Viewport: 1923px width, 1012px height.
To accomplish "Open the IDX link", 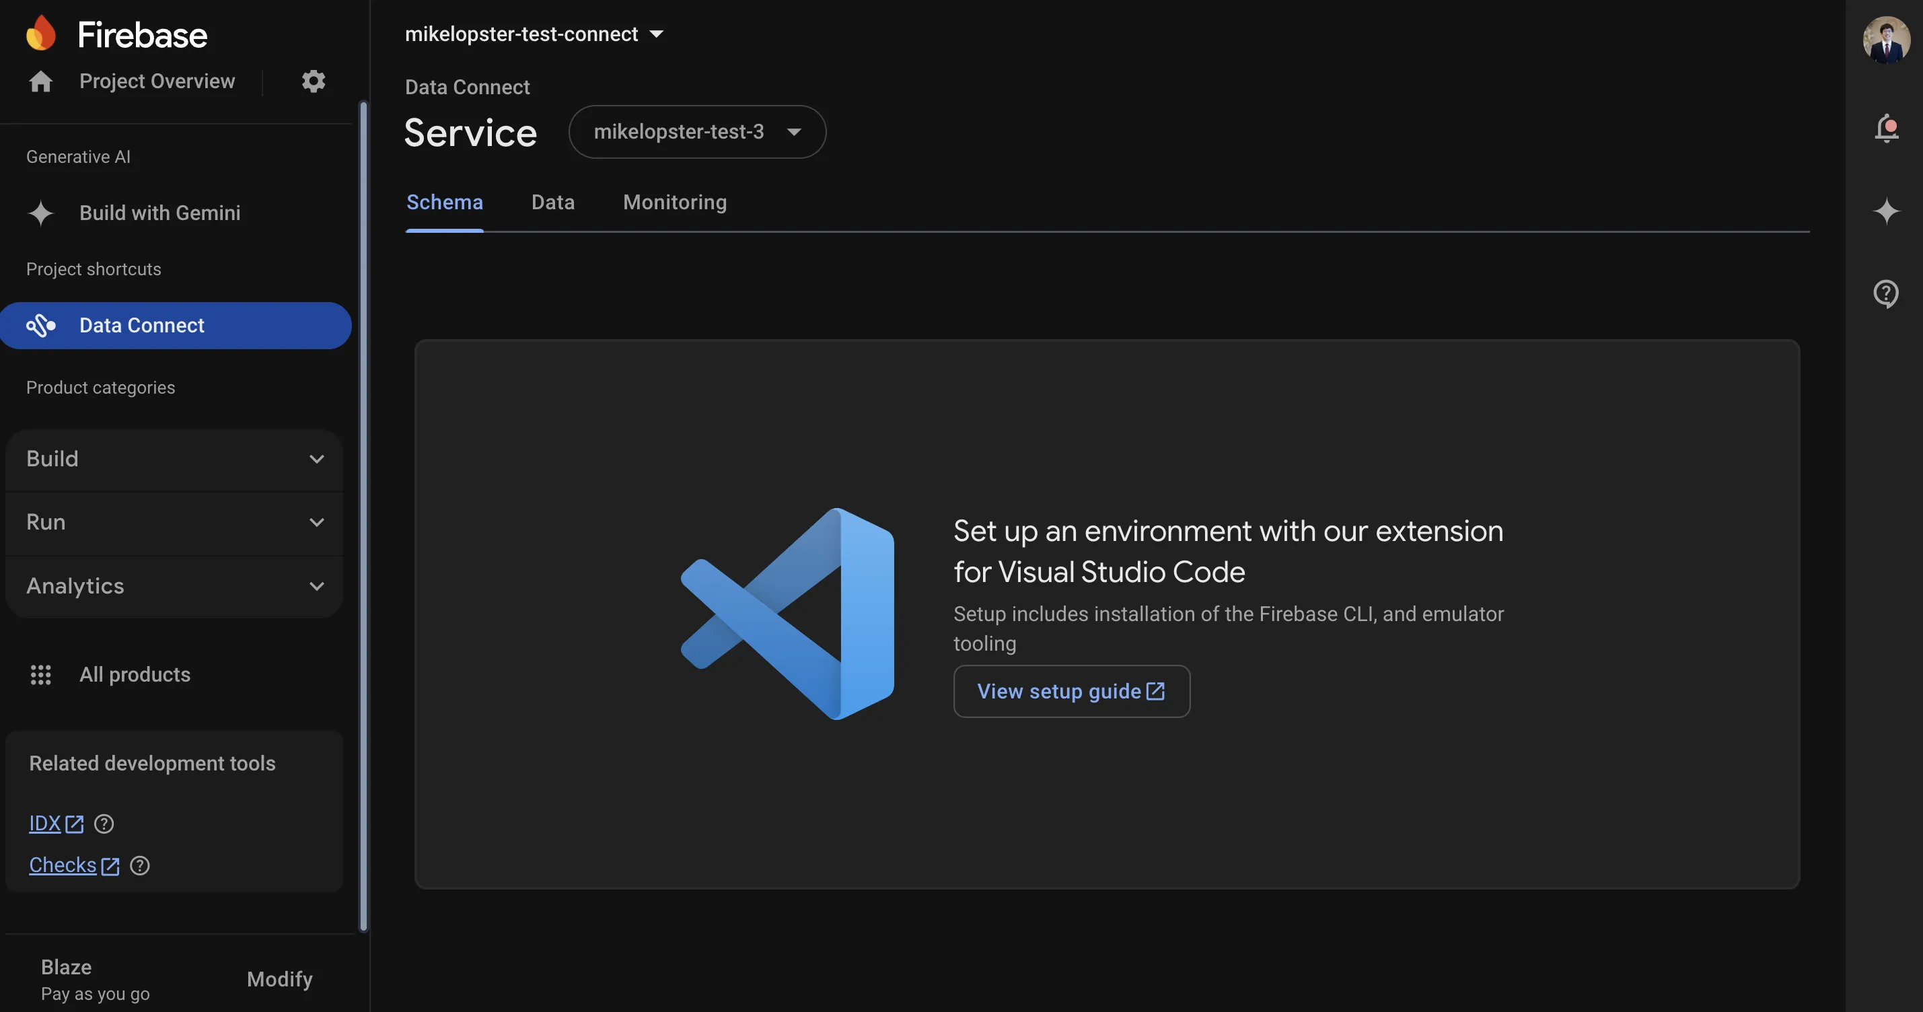I will click(x=45, y=824).
